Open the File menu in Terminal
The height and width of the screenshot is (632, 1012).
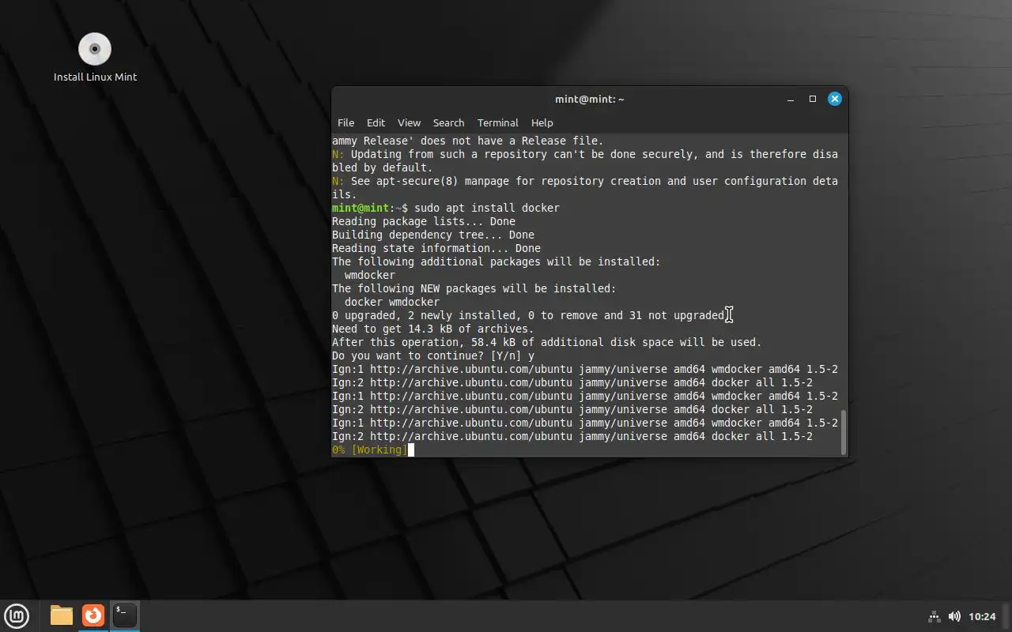[346, 122]
